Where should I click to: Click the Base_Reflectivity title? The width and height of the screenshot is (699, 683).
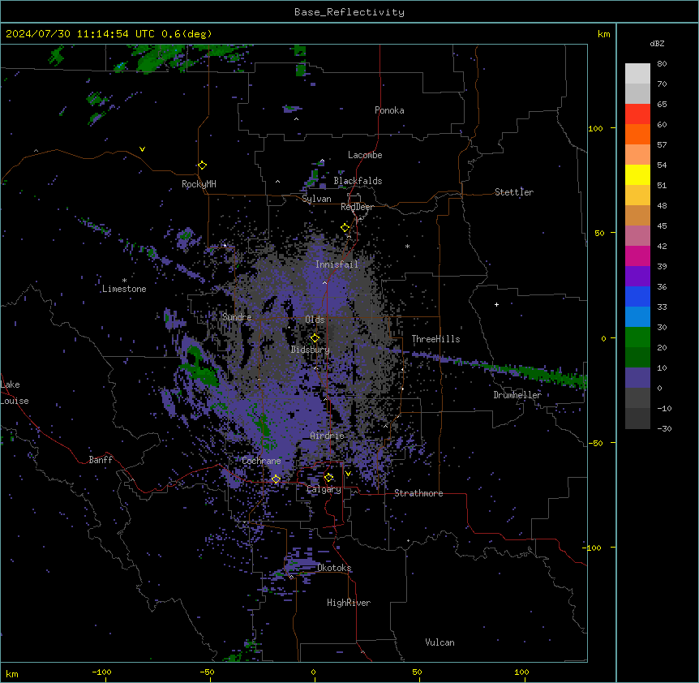tap(349, 12)
